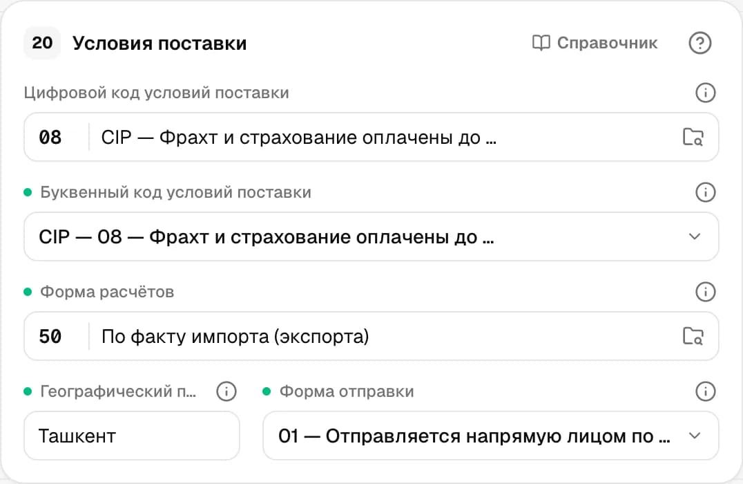Show info for Форма расчётов

click(705, 291)
